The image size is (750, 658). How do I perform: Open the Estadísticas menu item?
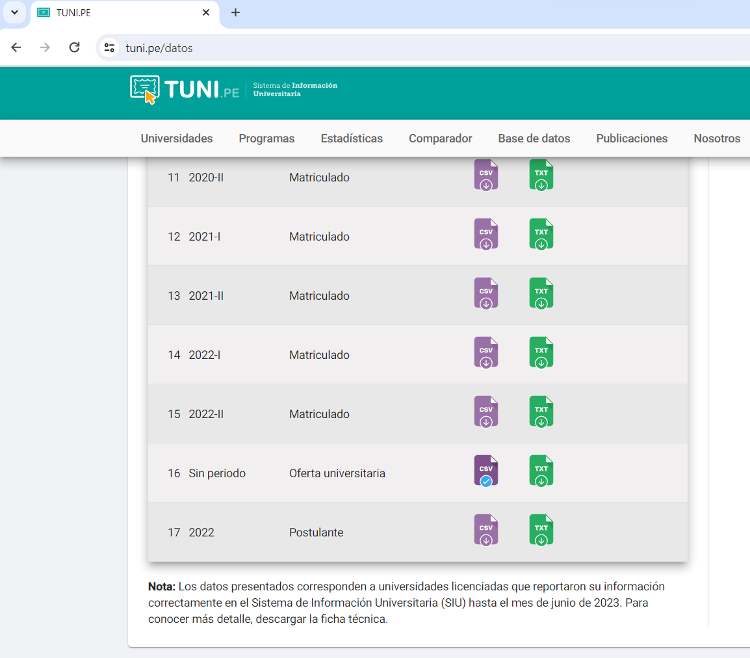point(352,138)
